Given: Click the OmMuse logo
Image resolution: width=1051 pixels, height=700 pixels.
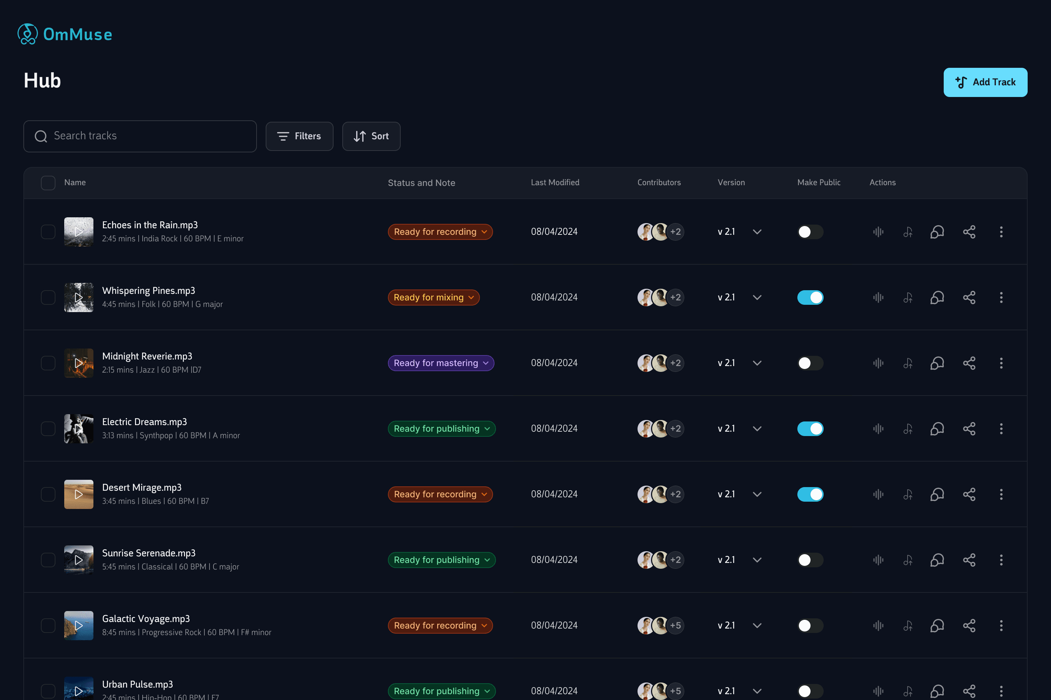Looking at the screenshot, I should pyautogui.click(x=65, y=34).
